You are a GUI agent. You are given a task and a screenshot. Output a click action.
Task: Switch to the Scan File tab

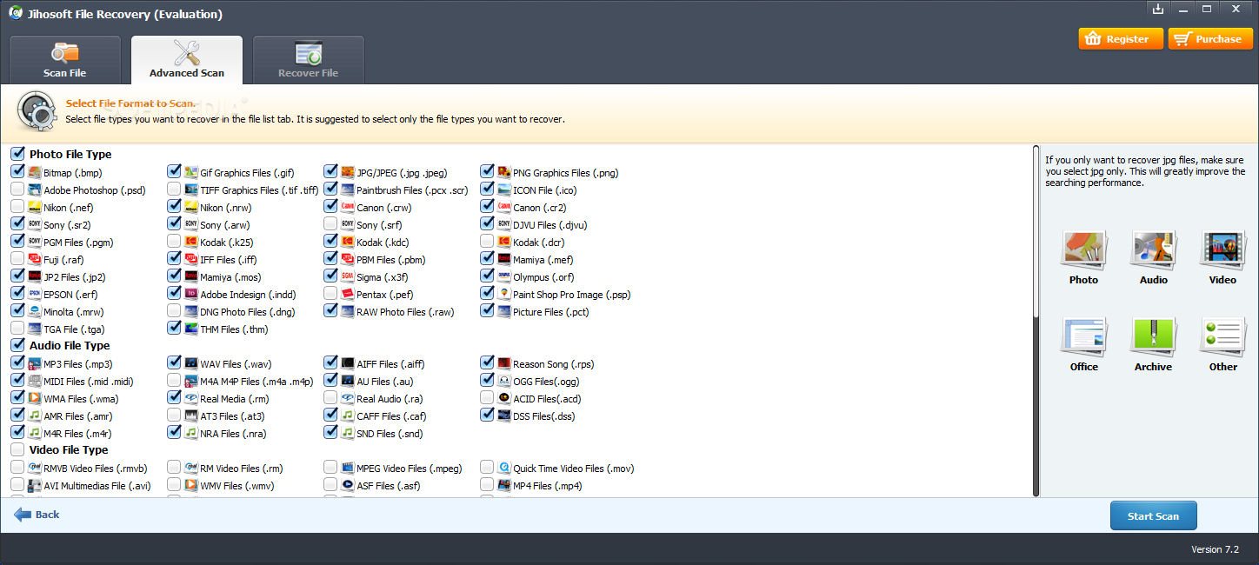click(x=65, y=60)
